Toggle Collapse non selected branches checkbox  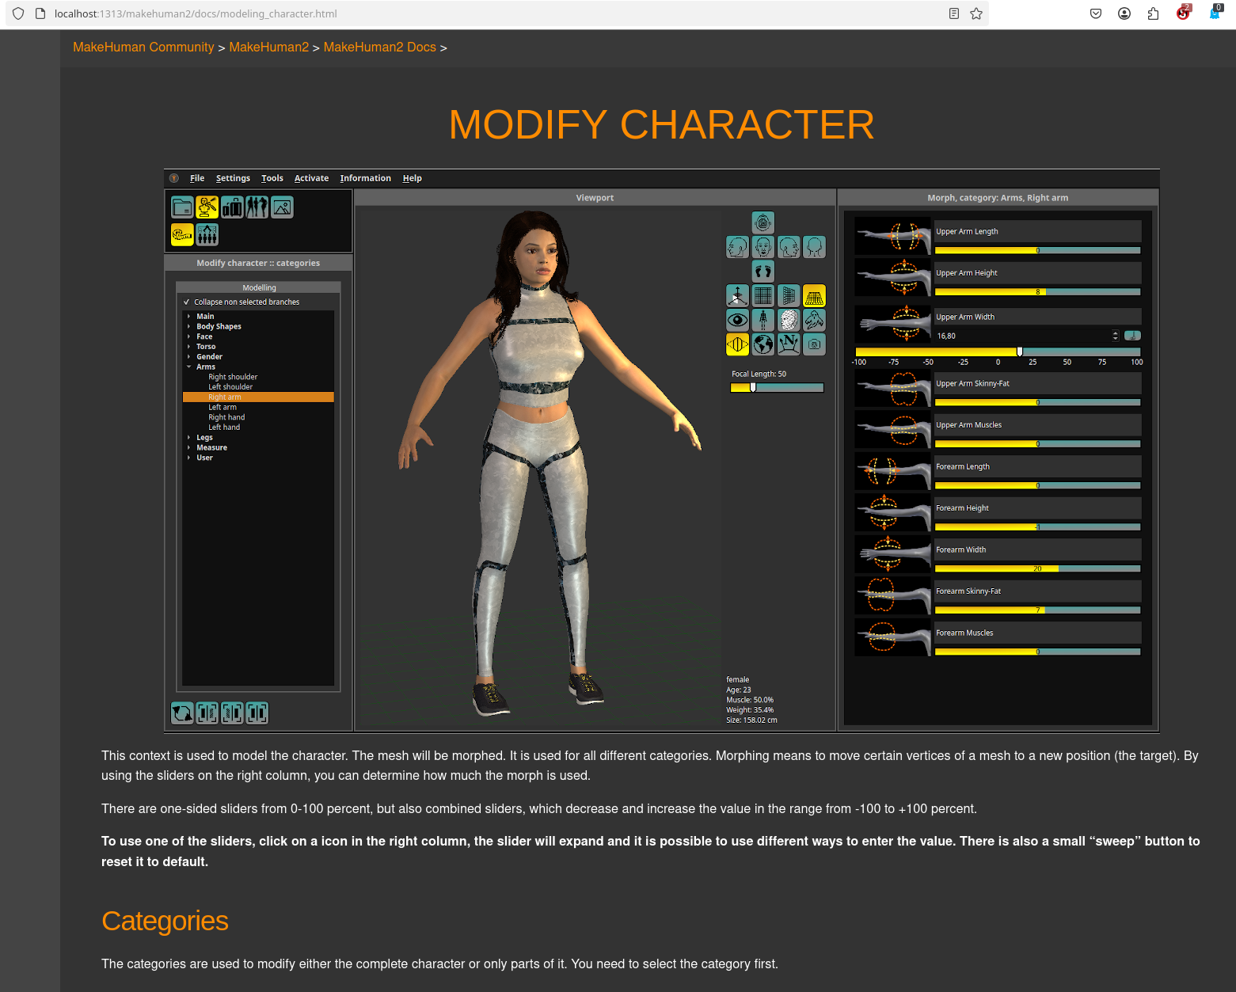coord(187,302)
